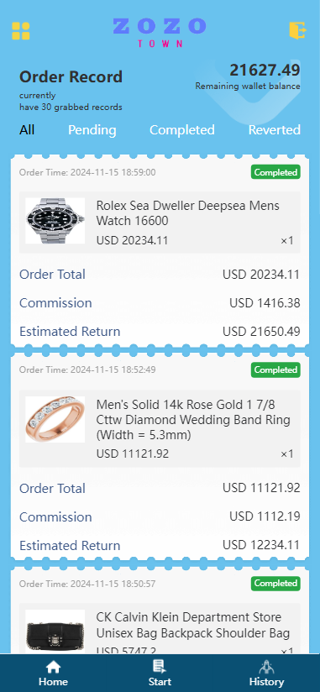Show the Reverted orders tab
The width and height of the screenshot is (320, 692).
(274, 129)
